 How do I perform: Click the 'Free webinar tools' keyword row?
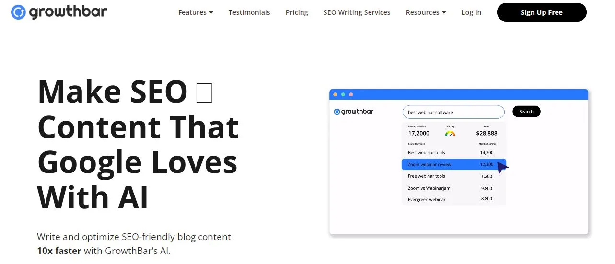click(x=453, y=176)
